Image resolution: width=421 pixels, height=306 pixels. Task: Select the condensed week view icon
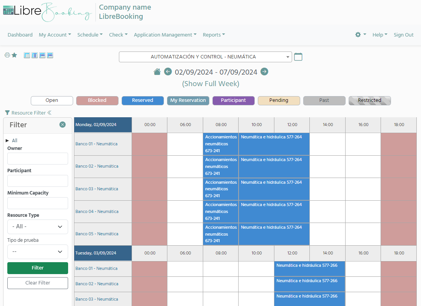click(x=42, y=55)
